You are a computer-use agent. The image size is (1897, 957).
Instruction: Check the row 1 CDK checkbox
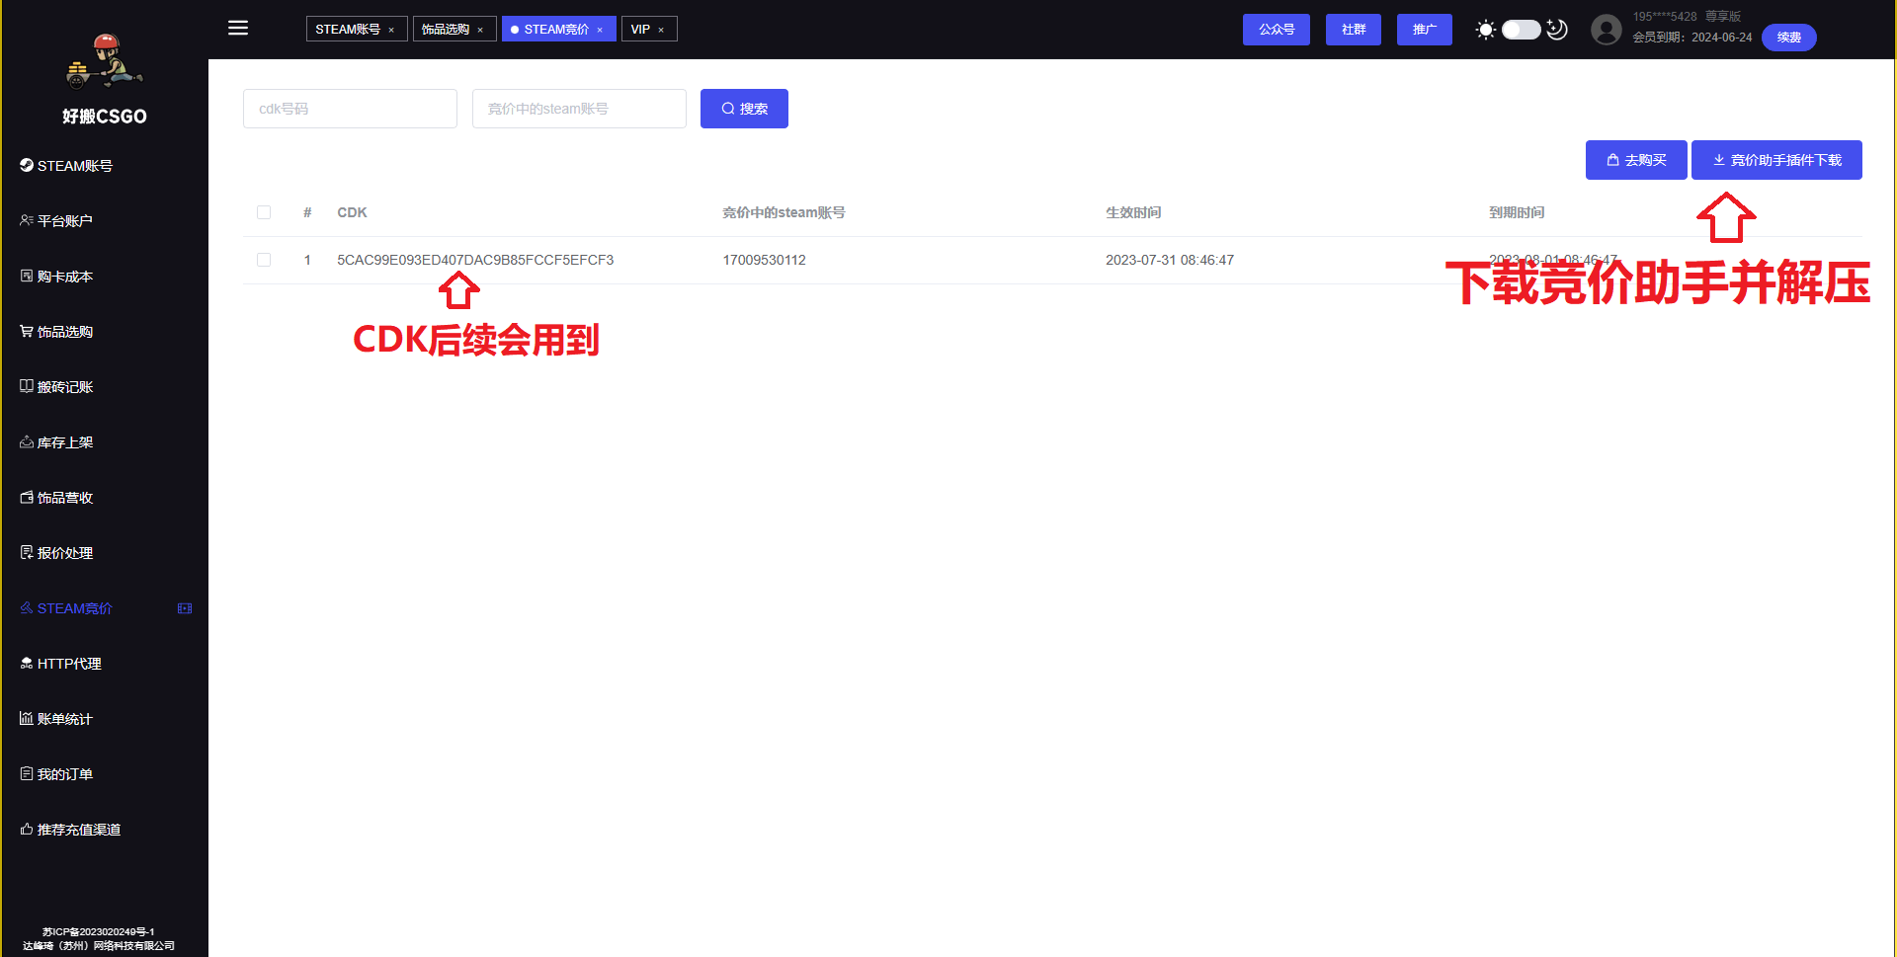(264, 260)
